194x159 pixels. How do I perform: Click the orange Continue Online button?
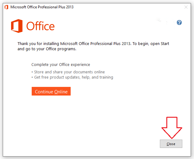pyautogui.click(x=51, y=92)
